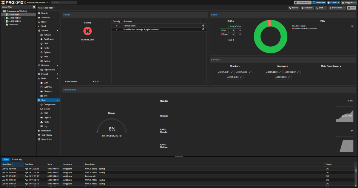
Task: Click the Reboot button
Action: click(294, 8)
